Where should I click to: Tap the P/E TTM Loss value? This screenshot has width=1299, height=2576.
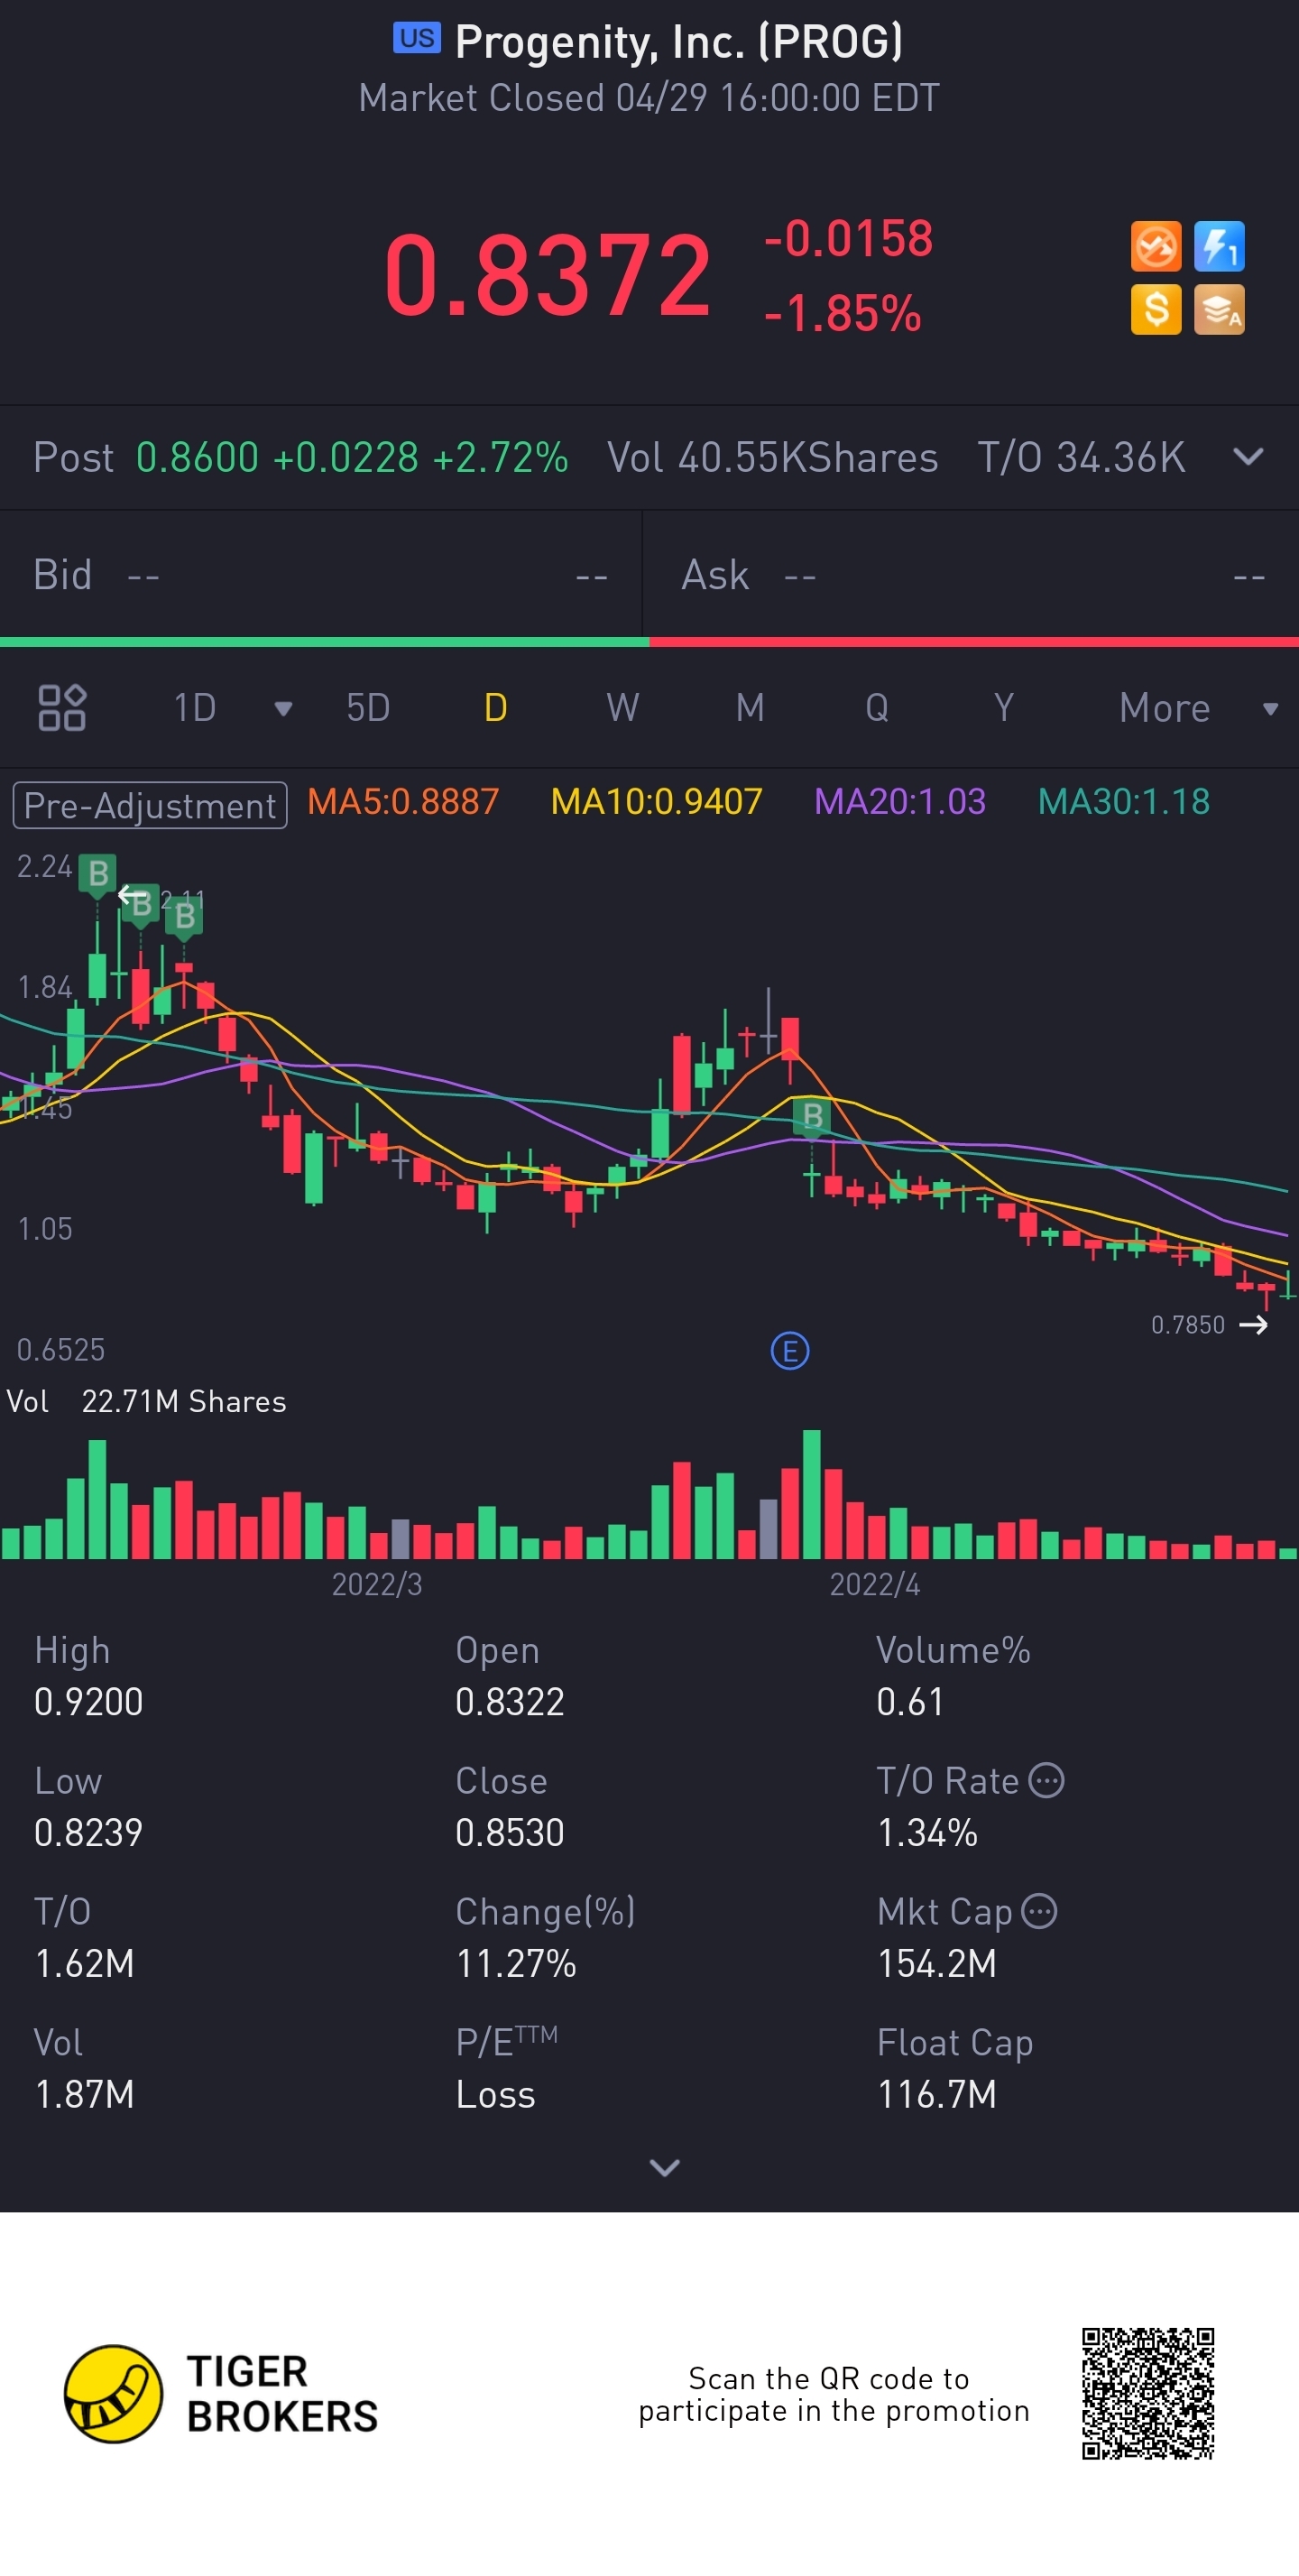[495, 2094]
